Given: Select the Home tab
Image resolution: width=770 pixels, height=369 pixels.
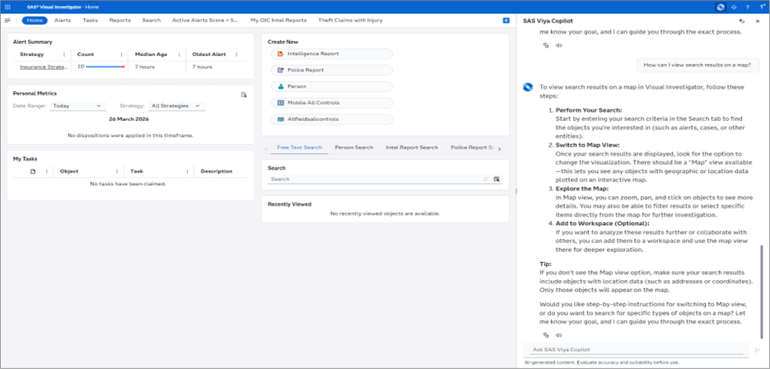Looking at the screenshot, I should pos(35,20).
